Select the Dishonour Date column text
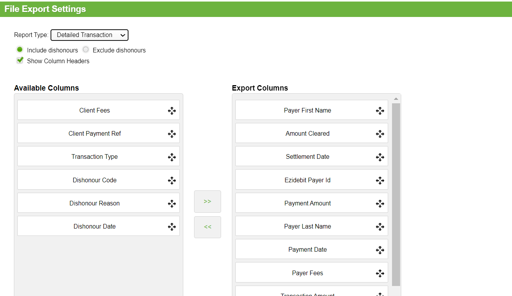Image resolution: width=512 pixels, height=296 pixels. click(95, 227)
